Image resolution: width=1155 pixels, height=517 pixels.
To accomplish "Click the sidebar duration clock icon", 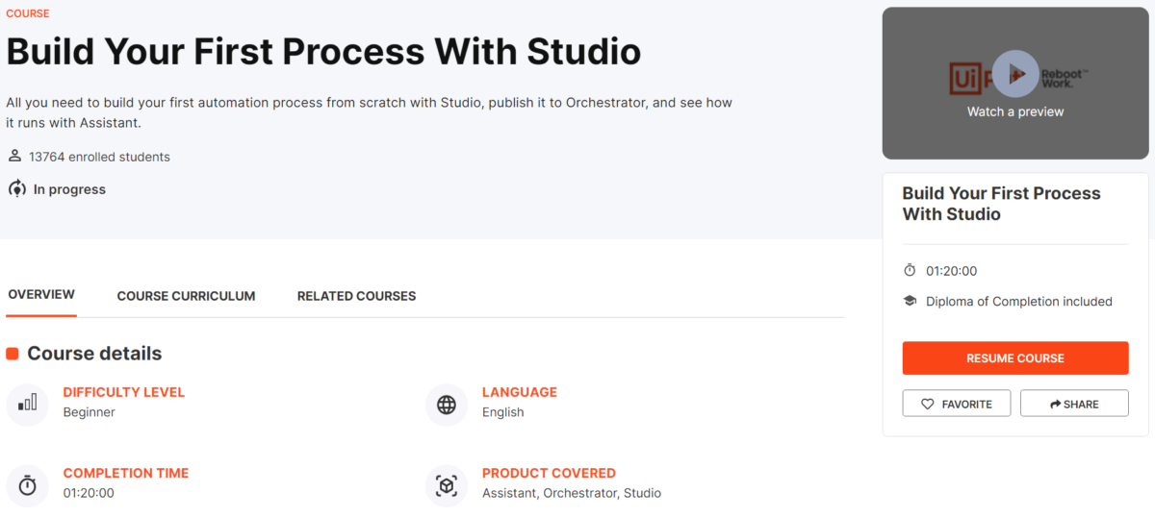I will 910,270.
